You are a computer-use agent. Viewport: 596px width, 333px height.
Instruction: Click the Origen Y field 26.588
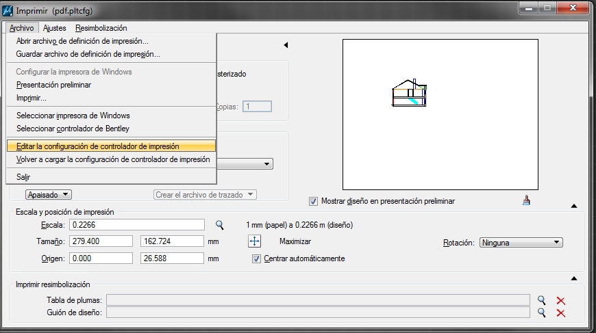point(172,258)
